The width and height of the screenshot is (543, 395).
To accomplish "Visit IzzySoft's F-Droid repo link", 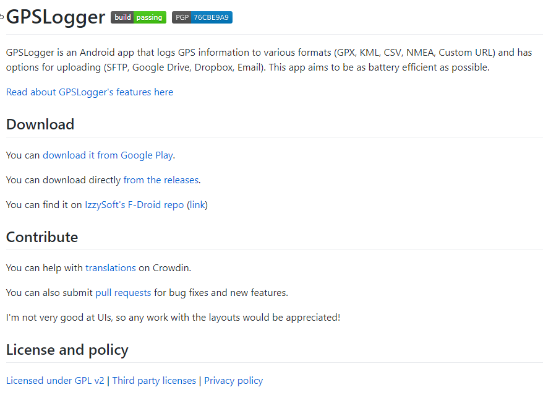I will (134, 205).
